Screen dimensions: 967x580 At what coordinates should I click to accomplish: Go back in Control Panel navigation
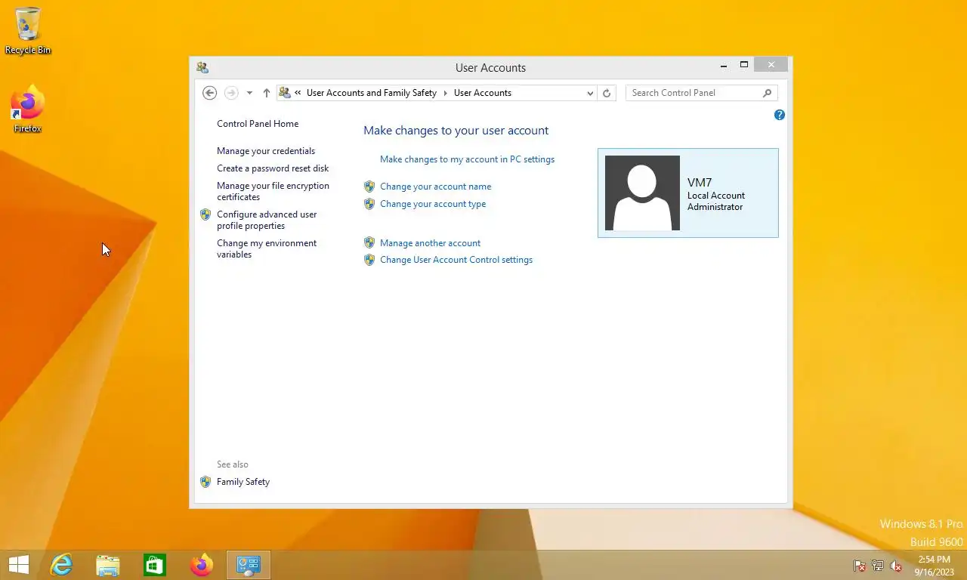point(210,93)
